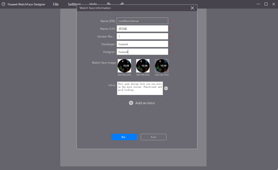Click the Watch face image label
Screen dimensions: 278x170
tap(104, 63)
